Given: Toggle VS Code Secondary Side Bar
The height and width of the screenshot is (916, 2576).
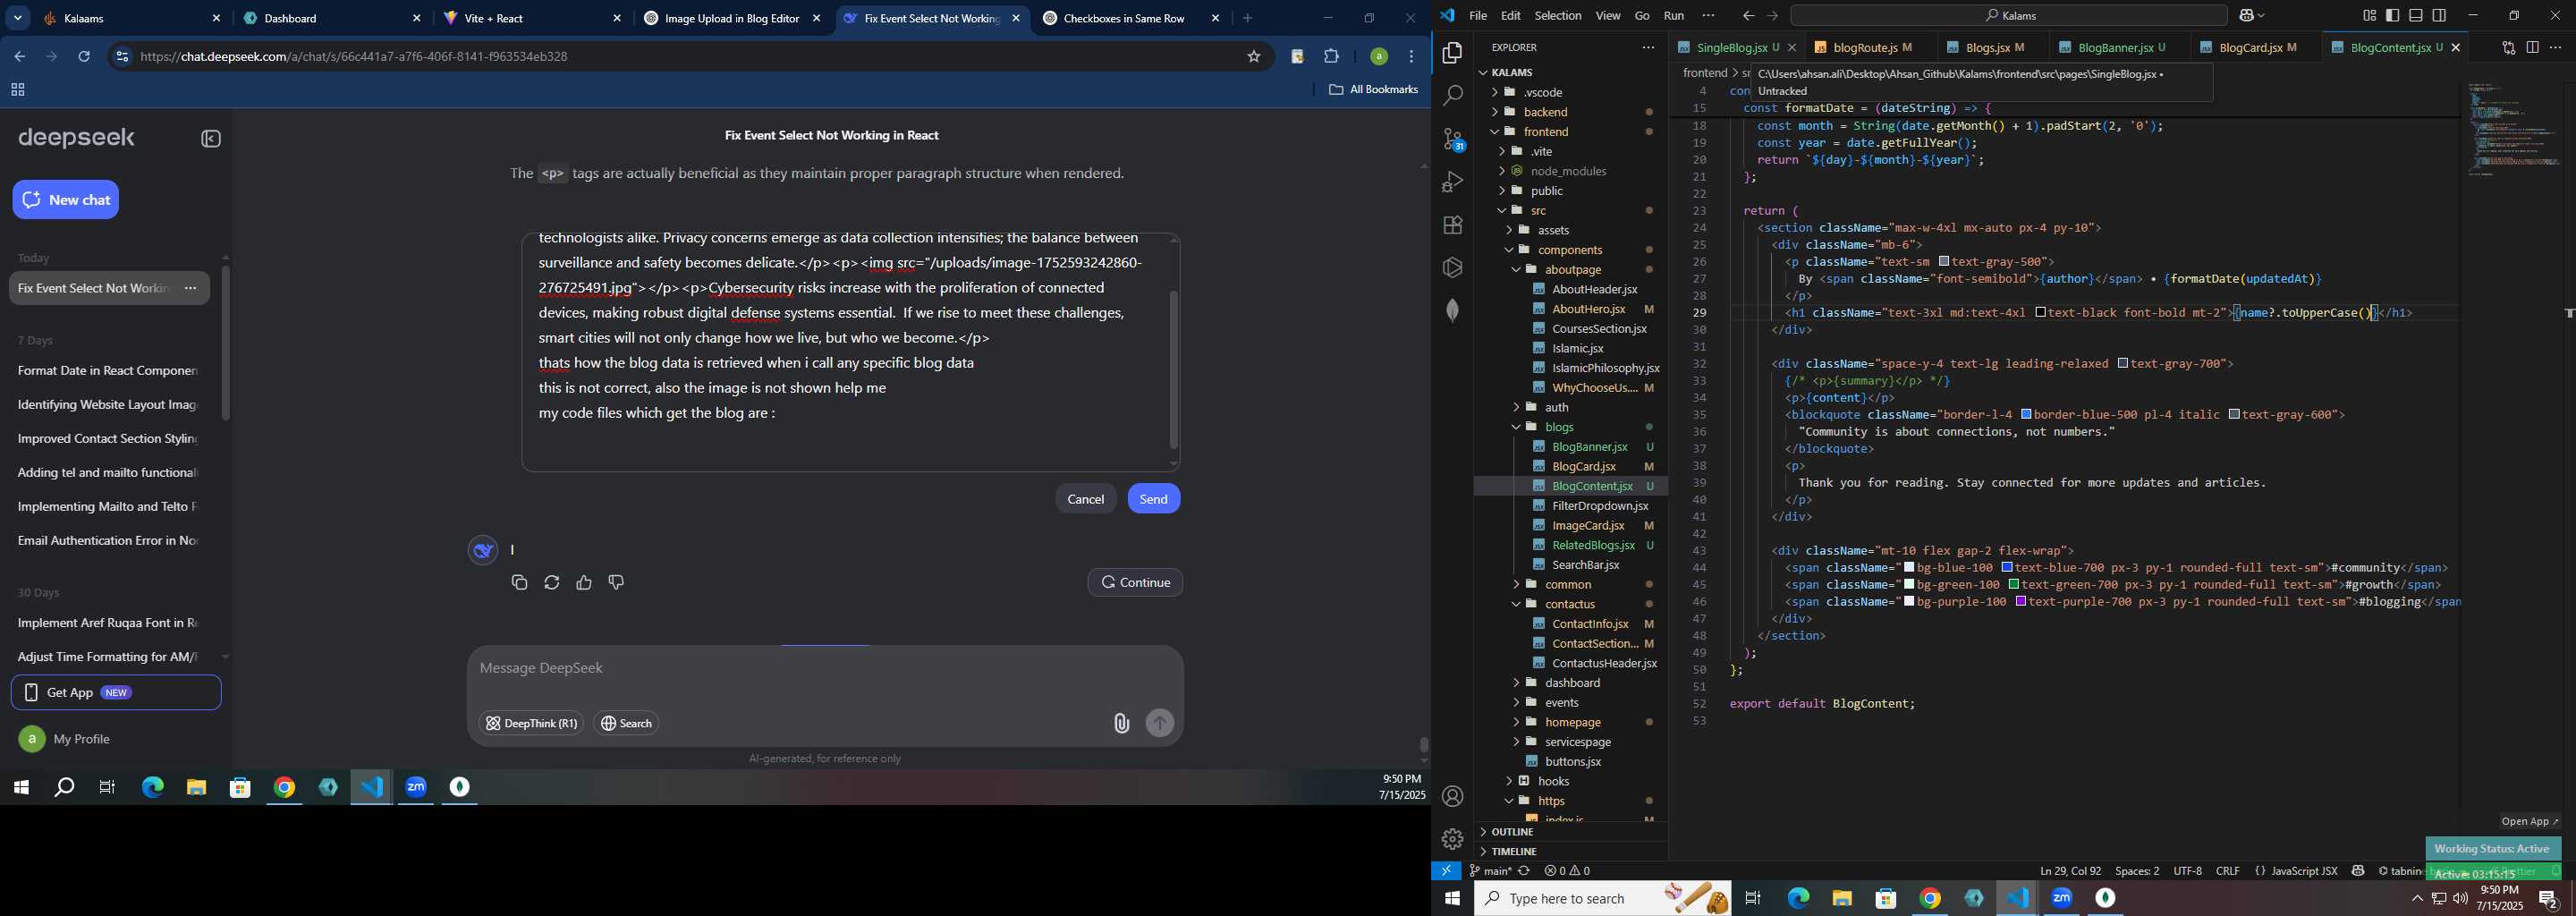Looking at the screenshot, I should 2440,16.
